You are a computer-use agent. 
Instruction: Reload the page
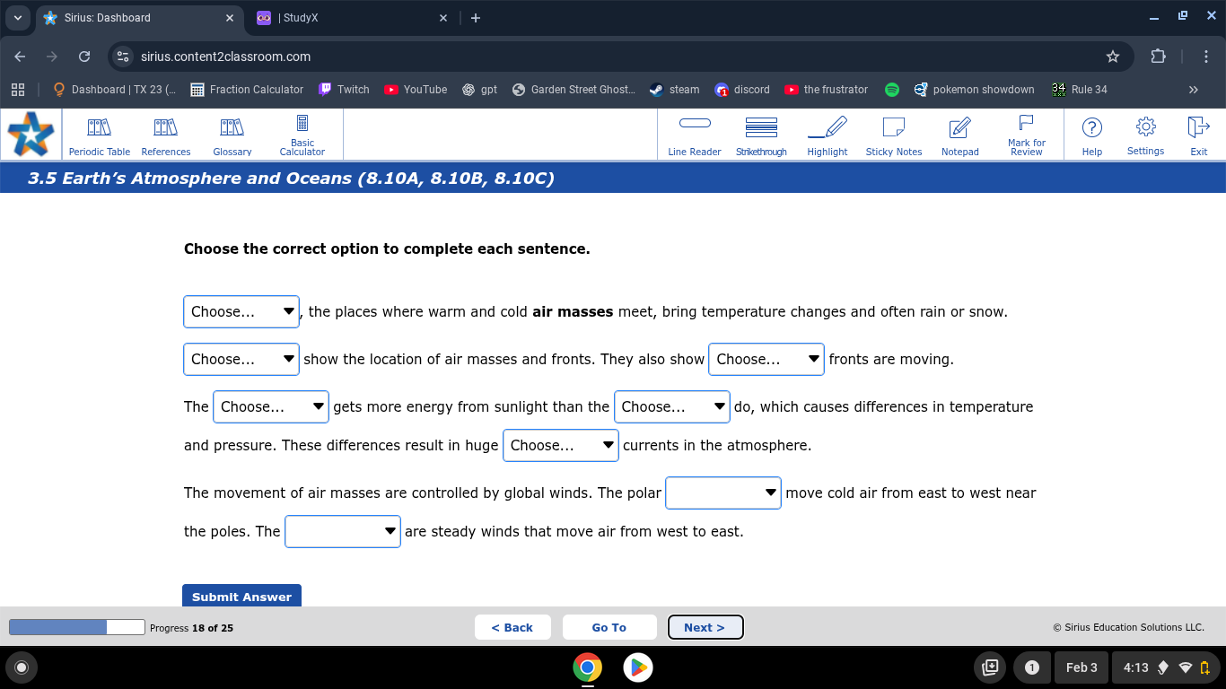tap(84, 57)
